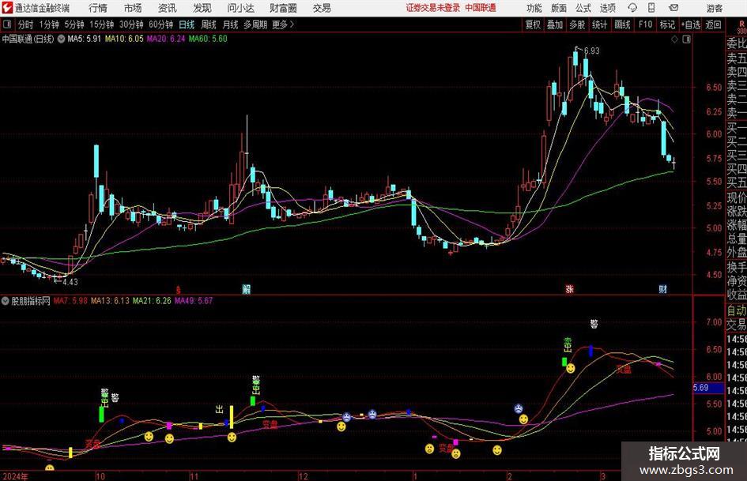The image size is (747, 481).
Task: Switch to 分时 period tab
Action: point(25,24)
